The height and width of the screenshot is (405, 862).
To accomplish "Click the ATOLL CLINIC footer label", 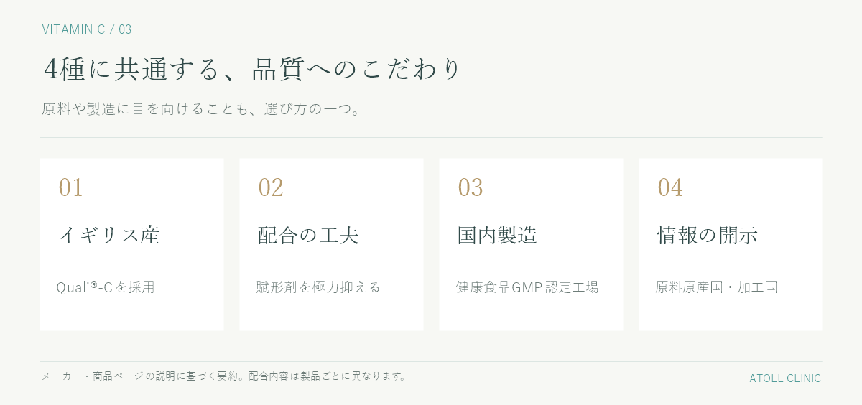I will coord(785,378).
